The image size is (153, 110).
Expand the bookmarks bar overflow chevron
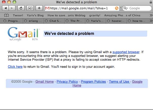click(151, 15)
